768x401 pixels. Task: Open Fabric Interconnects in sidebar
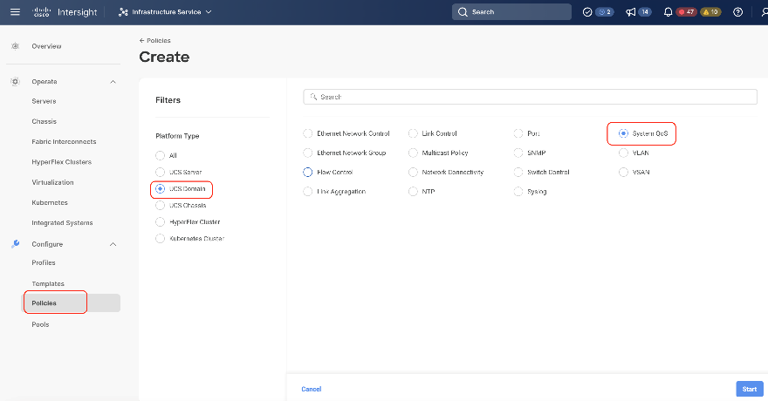click(65, 142)
